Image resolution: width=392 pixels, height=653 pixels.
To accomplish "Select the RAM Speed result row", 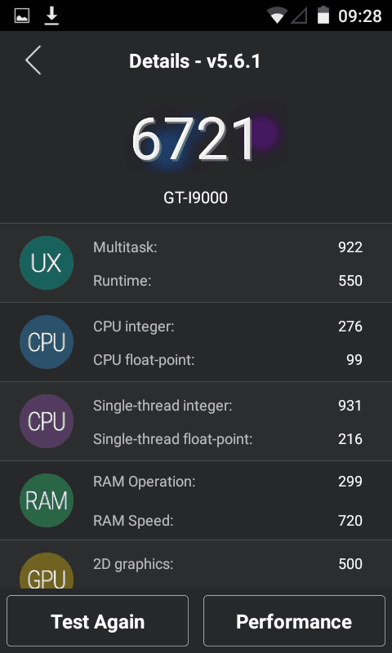I will (228, 521).
